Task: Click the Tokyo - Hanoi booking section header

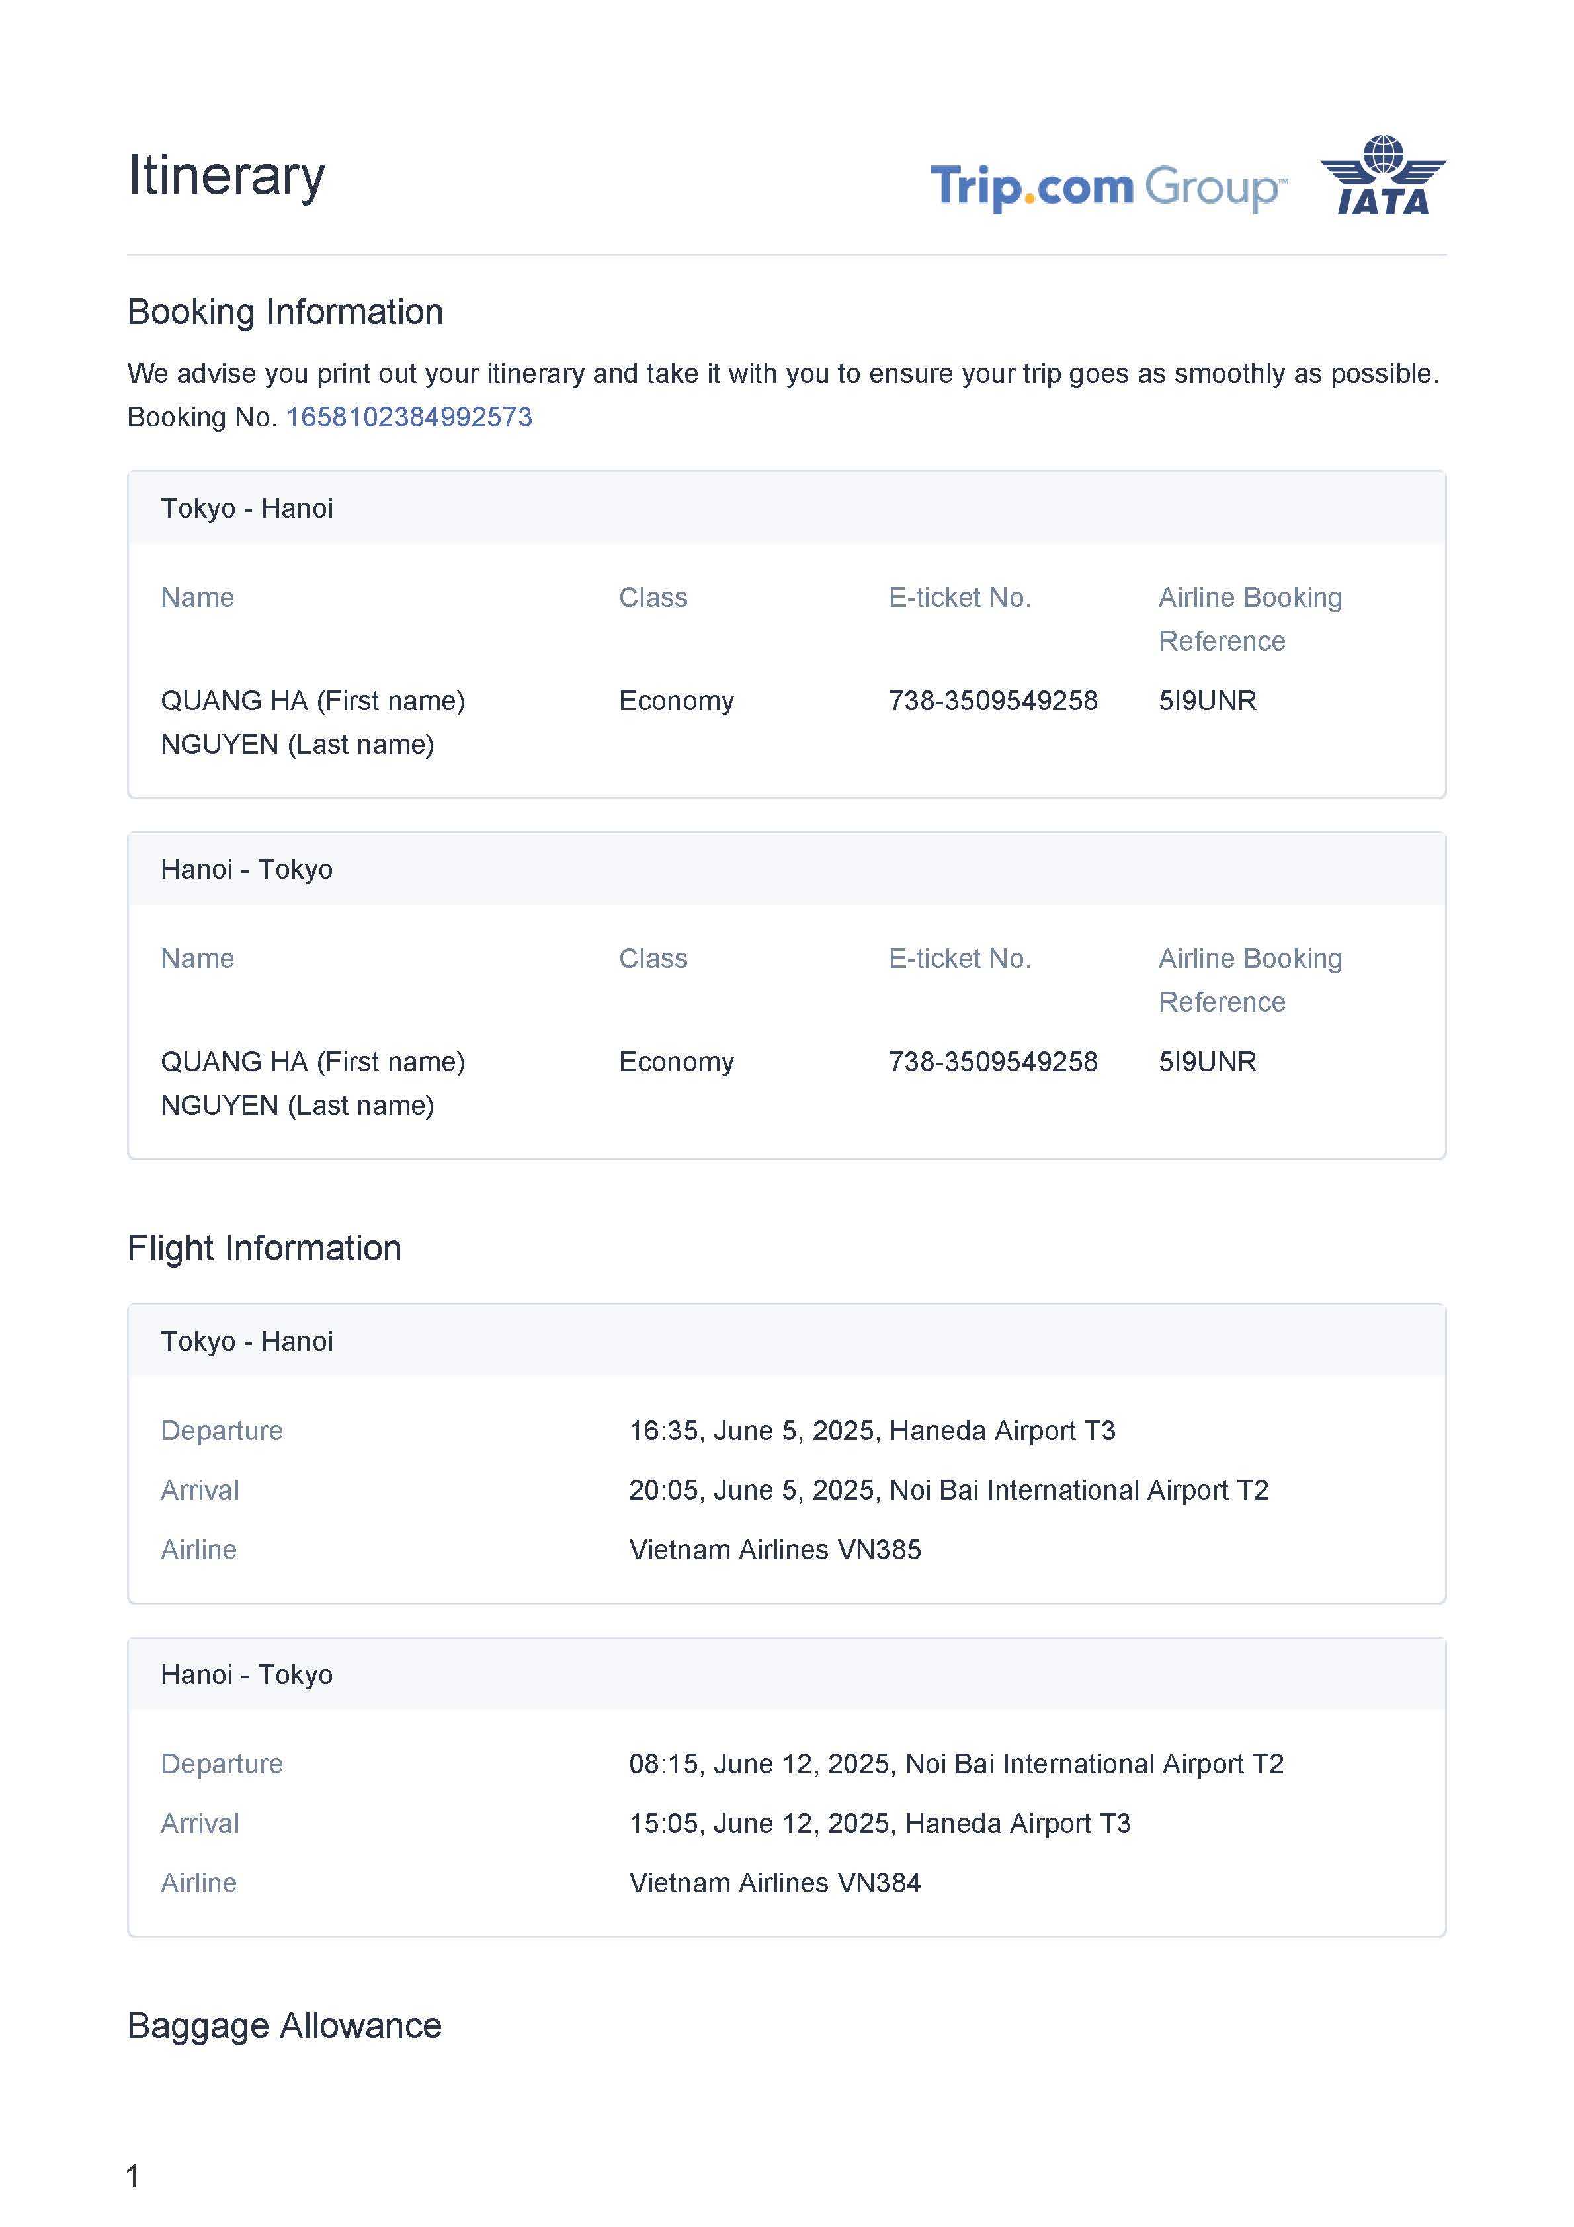Action: (247, 508)
